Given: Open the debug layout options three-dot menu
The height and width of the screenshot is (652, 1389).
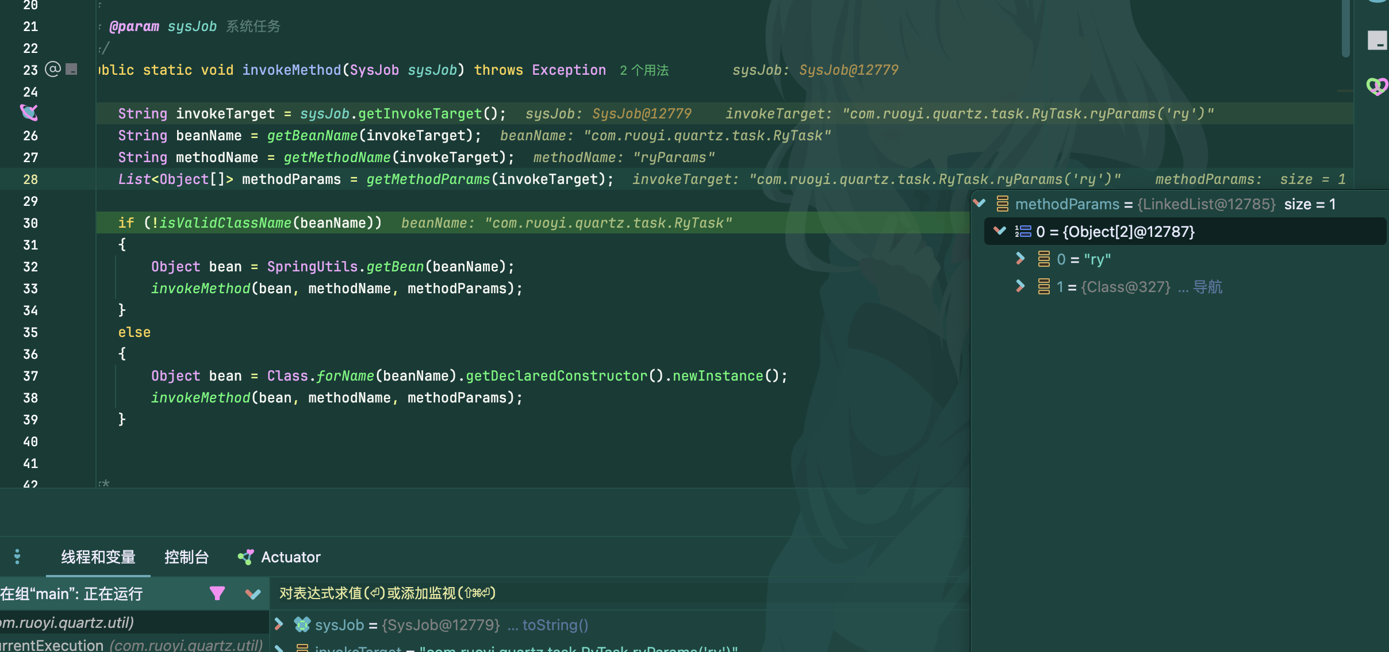Looking at the screenshot, I should [x=17, y=557].
